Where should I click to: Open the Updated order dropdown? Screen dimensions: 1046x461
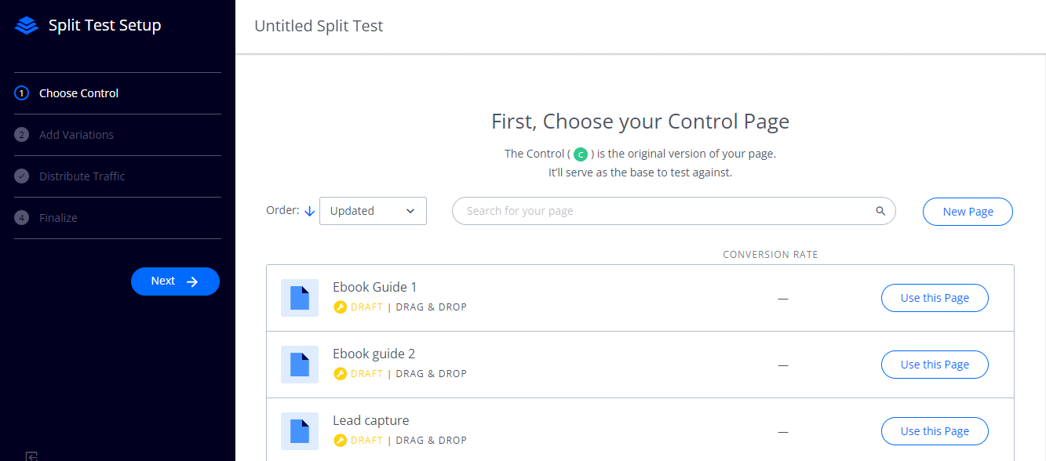(373, 211)
